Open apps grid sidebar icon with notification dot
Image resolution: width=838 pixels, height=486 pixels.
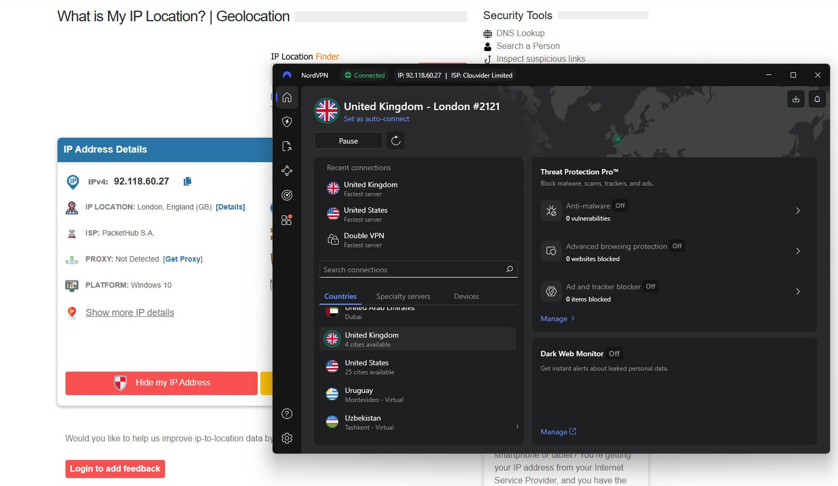(x=287, y=220)
